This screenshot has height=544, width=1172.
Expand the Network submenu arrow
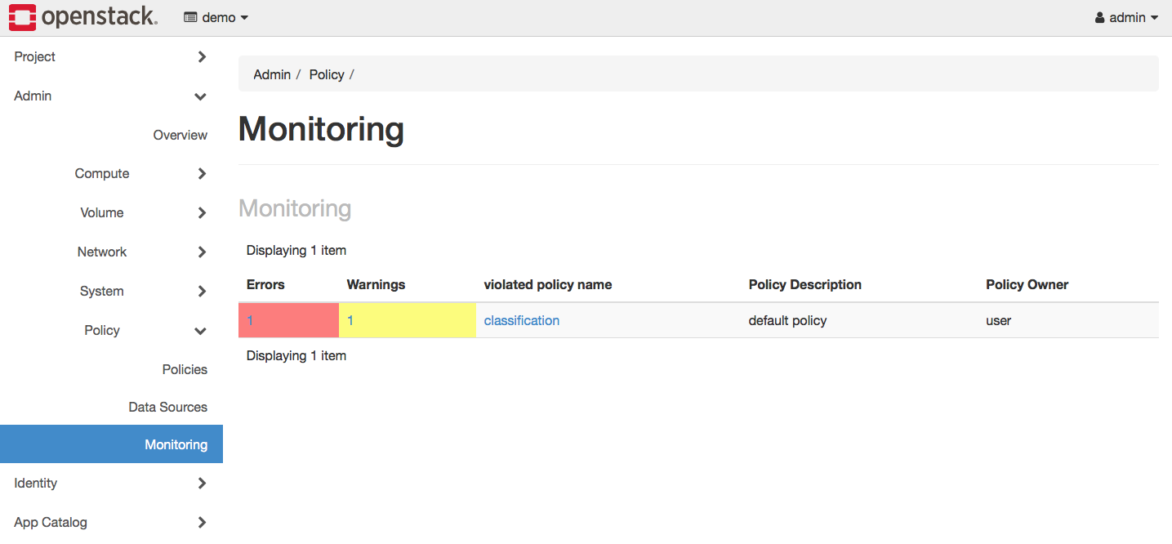[x=202, y=252]
